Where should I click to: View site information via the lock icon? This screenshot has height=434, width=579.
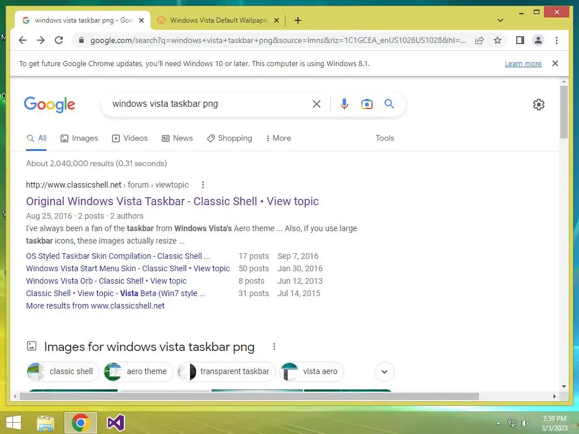point(81,40)
